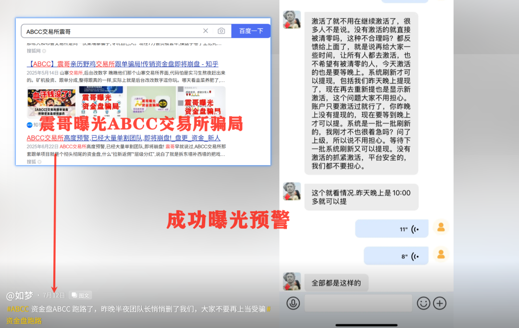
Task: Play the 11-second voice message bubble
Action: coord(391,228)
